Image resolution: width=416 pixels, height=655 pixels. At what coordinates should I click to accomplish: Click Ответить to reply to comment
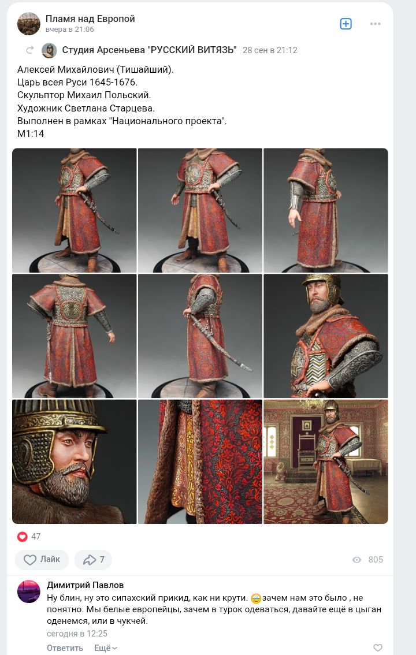coord(65,648)
